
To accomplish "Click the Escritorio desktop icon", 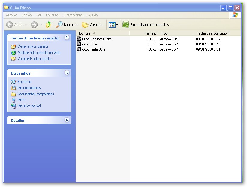I will 14,82.
